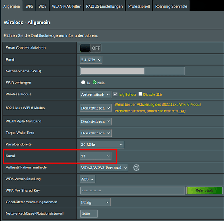Click the SSID verbergen label
Screen dimensions: 224x221
pos(18,83)
